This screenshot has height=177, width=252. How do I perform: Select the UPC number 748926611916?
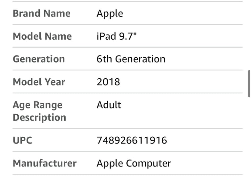click(132, 140)
